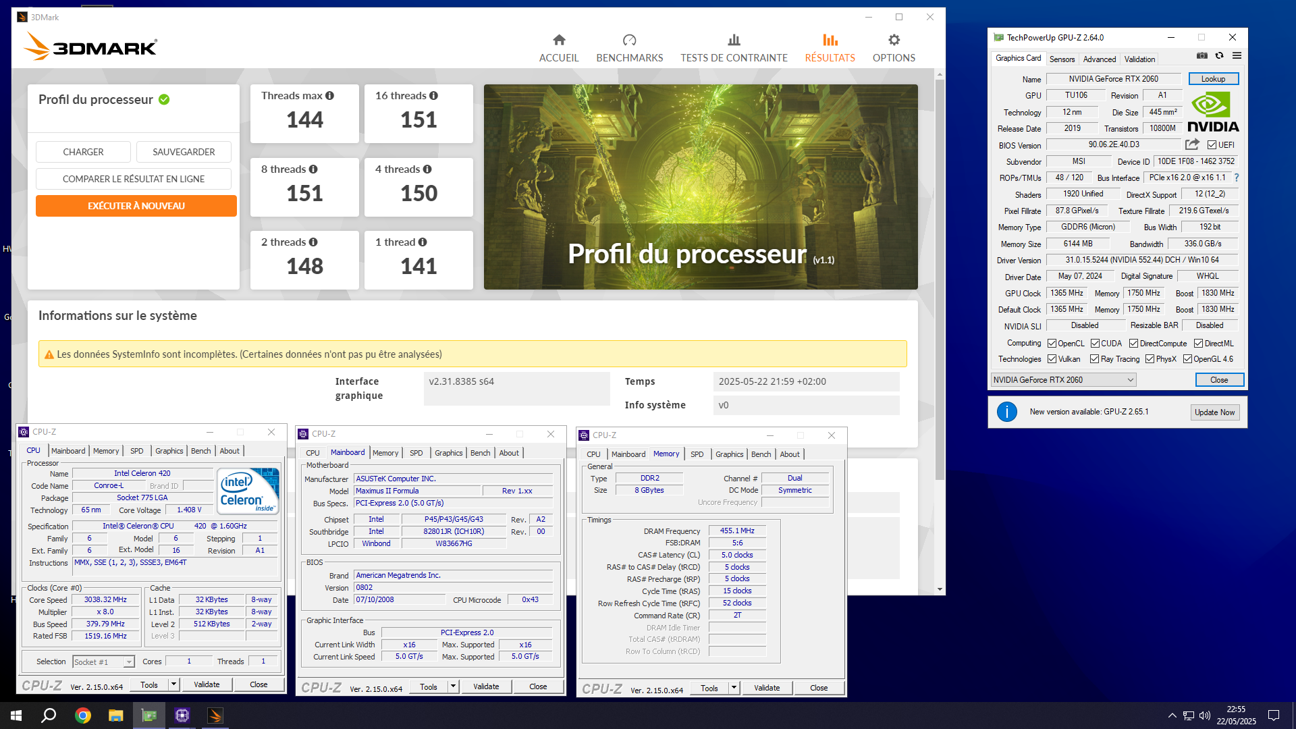Screen dimensions: 1296x729
Task: Expand Tools dropdown arrow in CPU tab window
Action: click(173, 684)
